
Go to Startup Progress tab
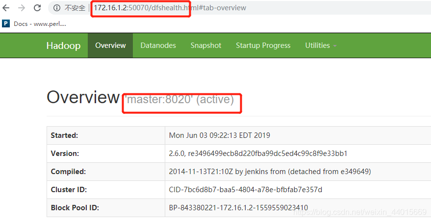263,45
